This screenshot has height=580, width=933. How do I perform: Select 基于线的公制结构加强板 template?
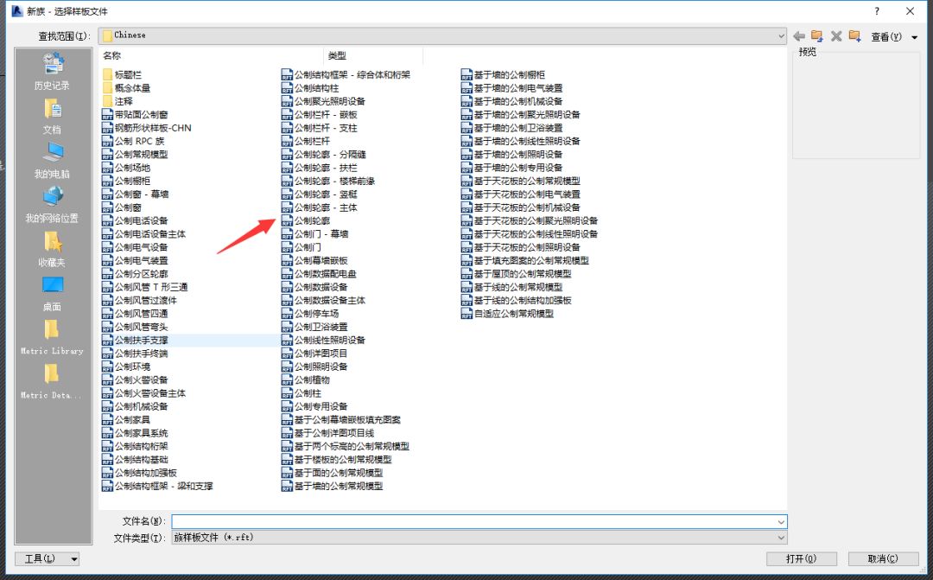pos(516,300)
